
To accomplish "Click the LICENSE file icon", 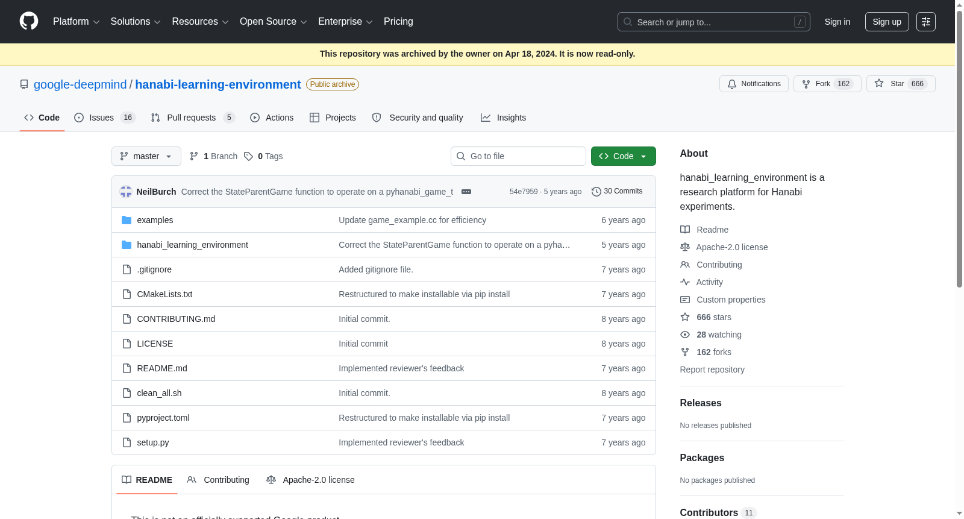I will [x=127, y=344].
